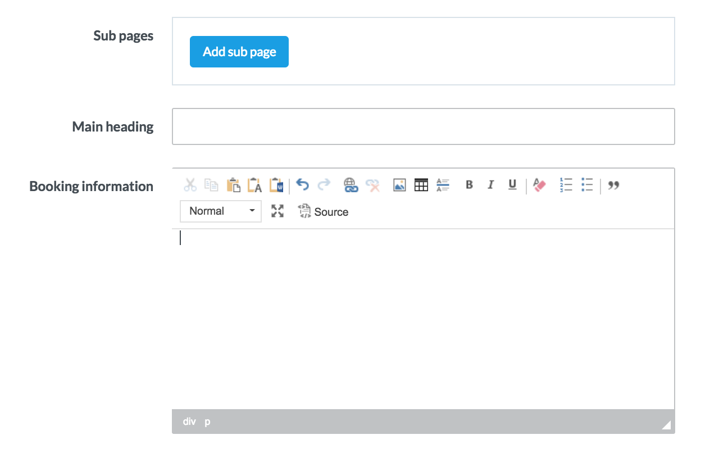Choose Paste from Word icon
This screenshot has width=728, height=462.
(x=276, y=185)
